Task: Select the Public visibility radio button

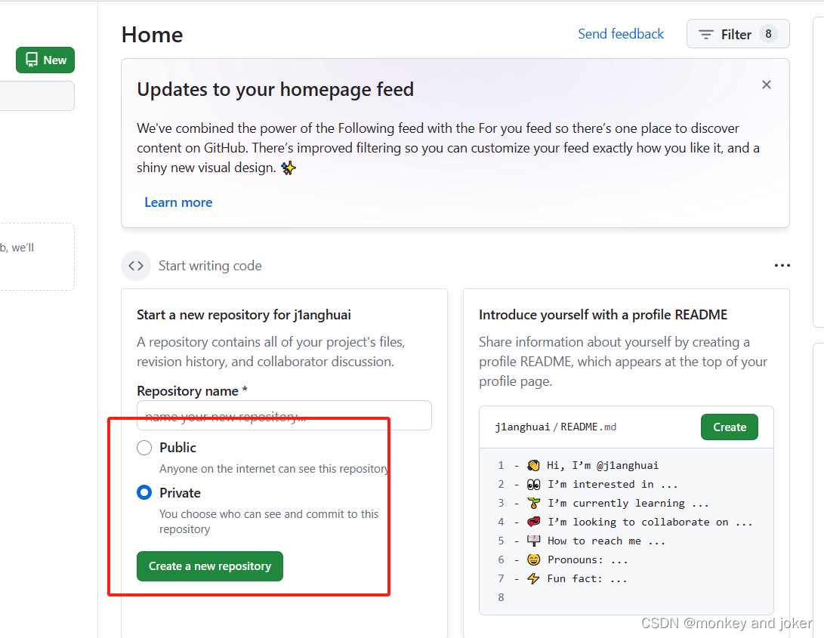Action: tap(144, 448)
